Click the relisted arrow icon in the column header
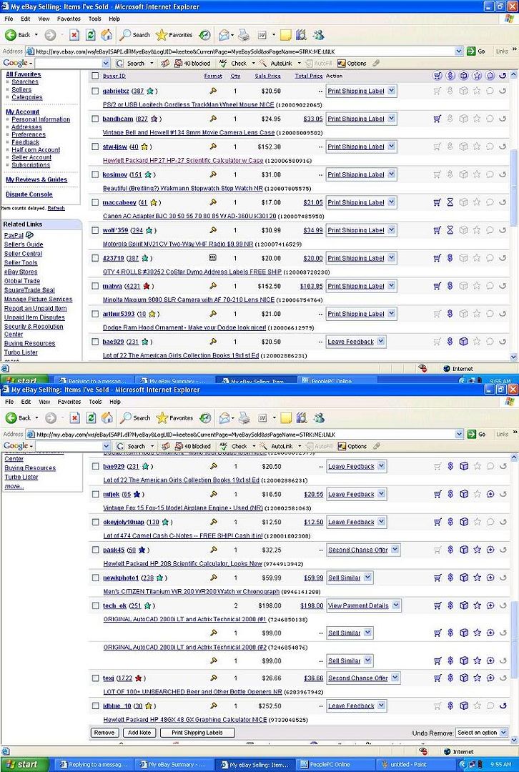Viewport: 519px width, 772px height. 503,76
